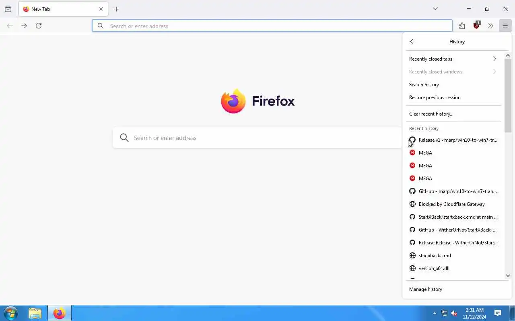Open the Windows Start button
Screen dimensions: 515x321
10,313
